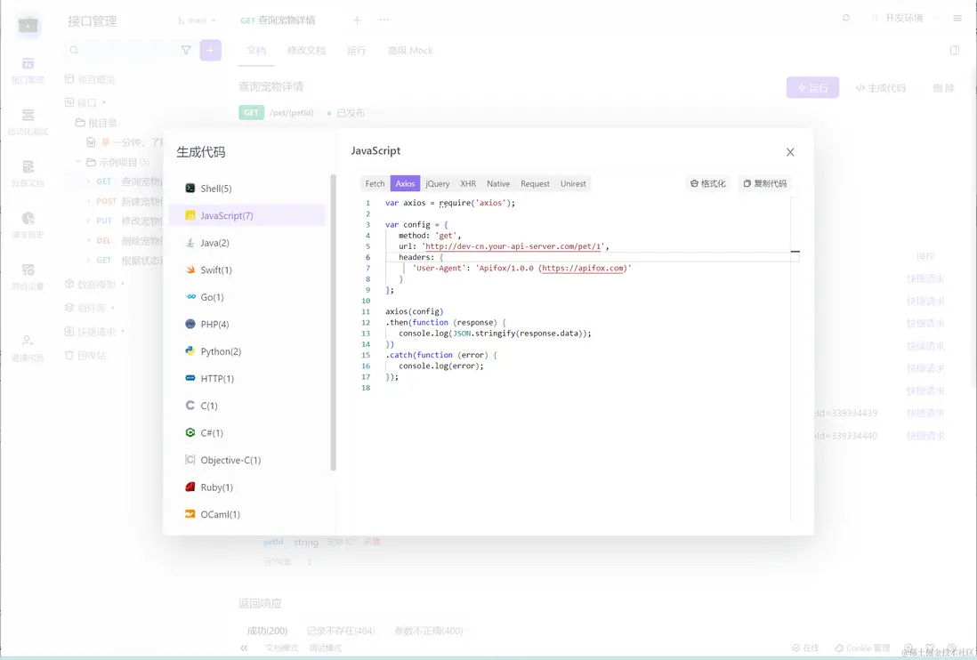Open the XHR code tab
The height and width of the screenshot is (660, 977).
click(x=468, y=183)
